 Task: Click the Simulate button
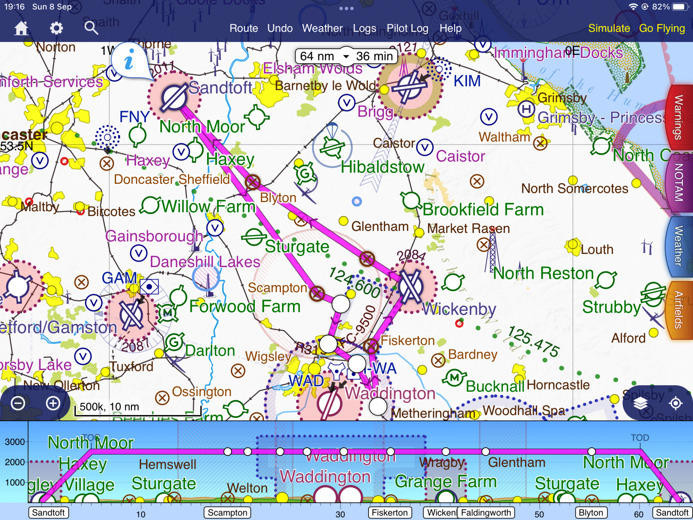609,28
